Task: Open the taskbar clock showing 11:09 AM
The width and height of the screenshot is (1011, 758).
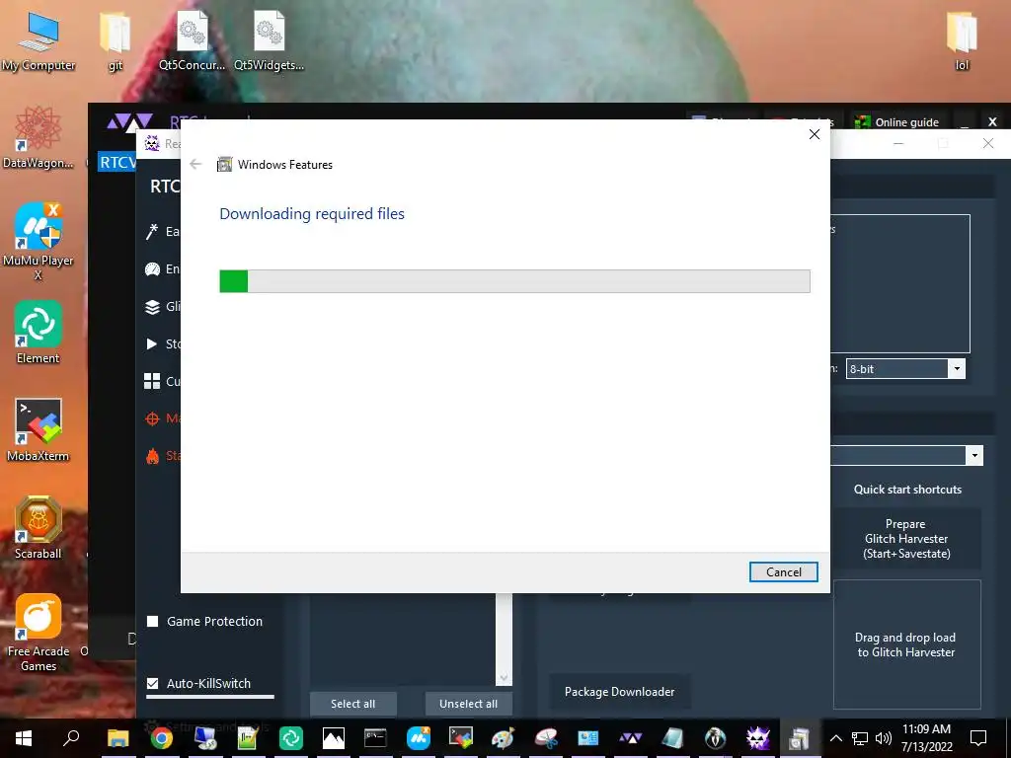Action: (926, 738)
